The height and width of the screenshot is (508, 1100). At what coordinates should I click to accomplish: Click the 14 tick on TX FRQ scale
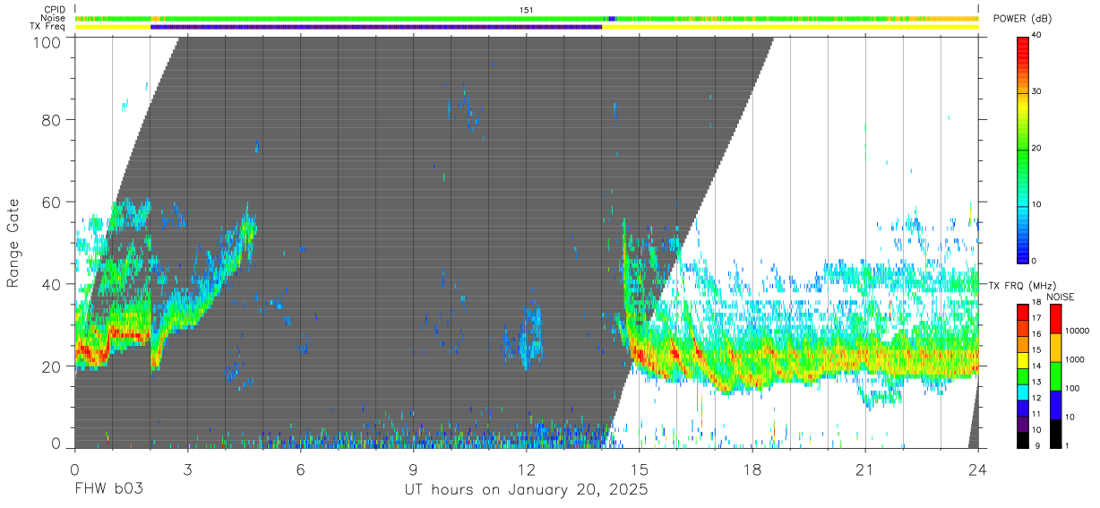coord(1037,366)
